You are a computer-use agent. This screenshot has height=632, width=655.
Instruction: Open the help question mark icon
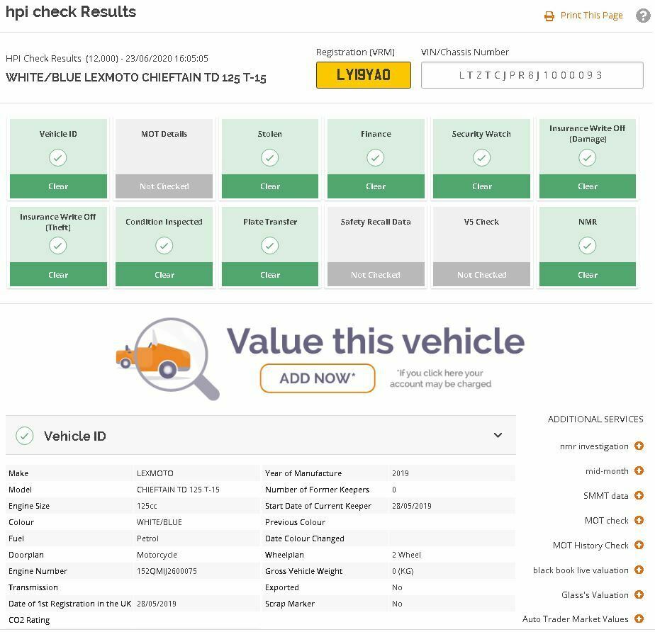[643, 16]
